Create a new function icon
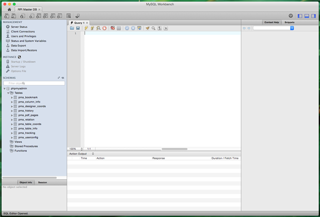 [x=59, y=15]
